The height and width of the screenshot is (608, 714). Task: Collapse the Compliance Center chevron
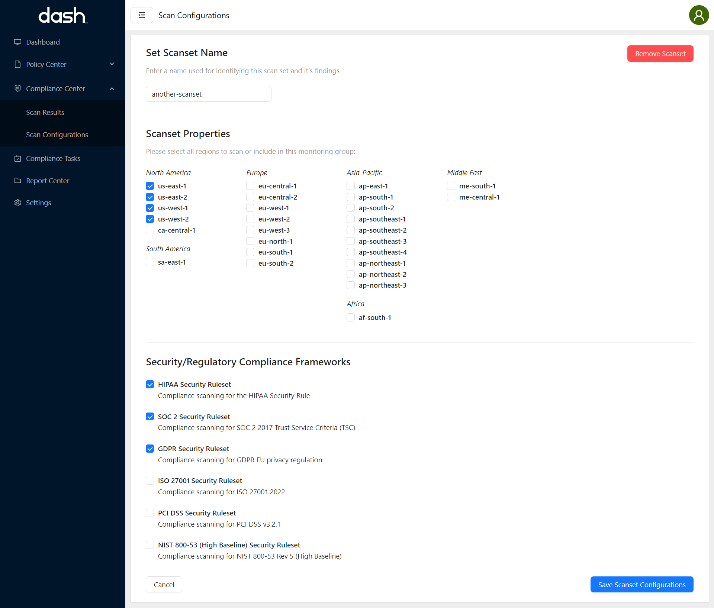(x=112, y=88)
